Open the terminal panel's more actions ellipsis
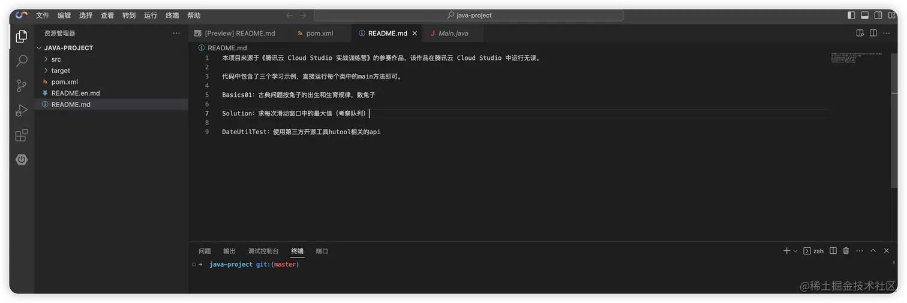This screenshot has width=907, height=303. click(860, 251)
